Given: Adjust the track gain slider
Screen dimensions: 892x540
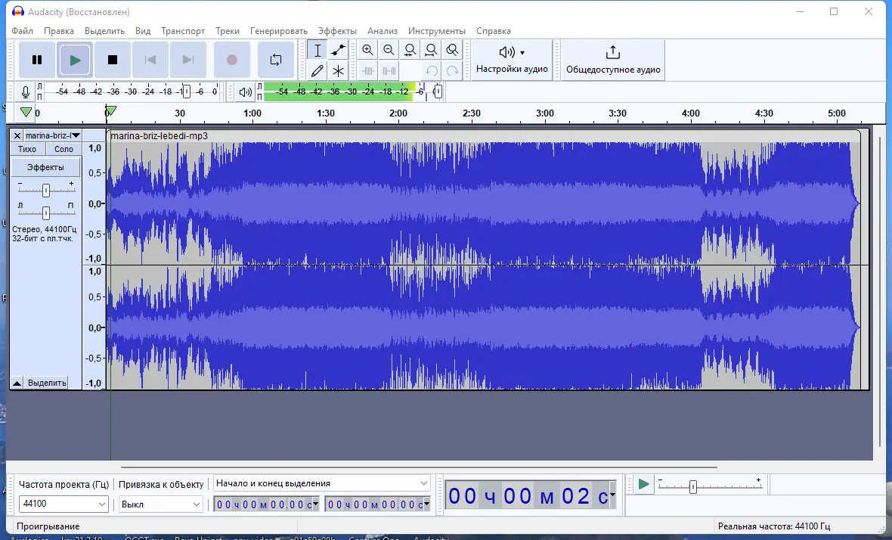Looking at the screenshot, I should 46,190.
